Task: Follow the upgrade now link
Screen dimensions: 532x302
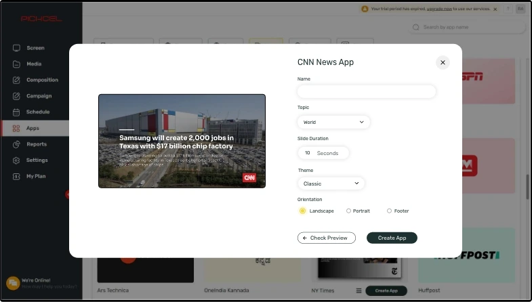Action: coord(439,9)
